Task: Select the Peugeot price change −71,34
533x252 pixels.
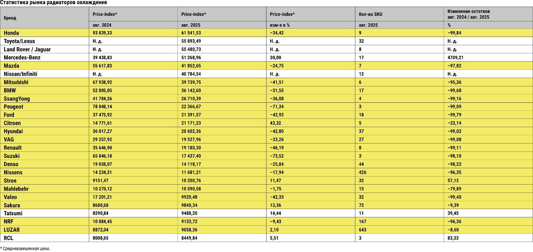Action: click(277, 107)
